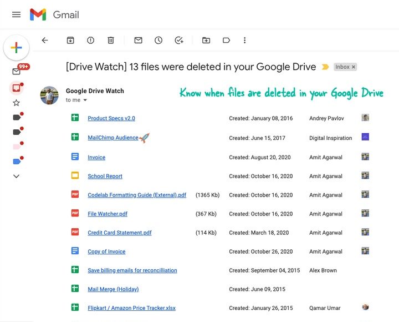Click the Sheets icon beside Mail Merge (Holiday)
The image size is (399, 322).
(x=75, y=288)
